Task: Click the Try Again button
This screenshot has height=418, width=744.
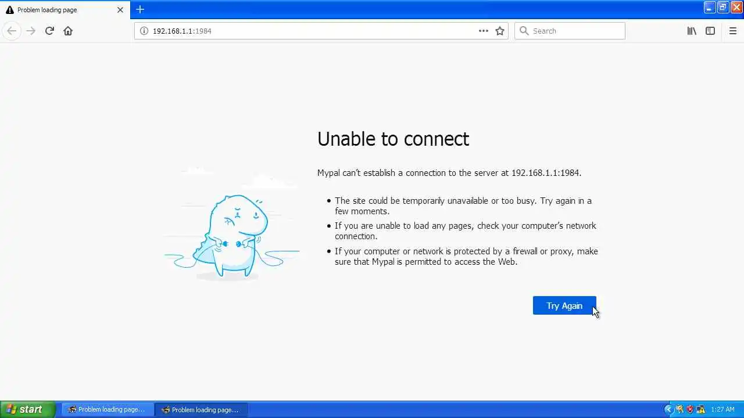Action: tap(564, 306)
